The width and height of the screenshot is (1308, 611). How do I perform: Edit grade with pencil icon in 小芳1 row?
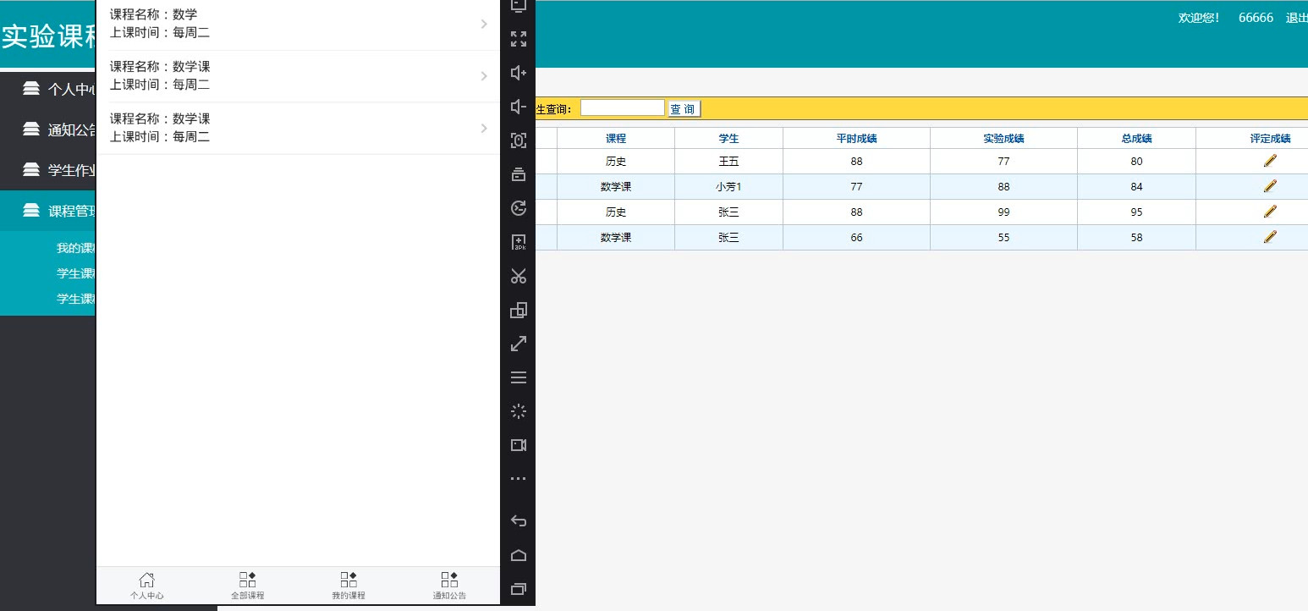click(1270, 186)
